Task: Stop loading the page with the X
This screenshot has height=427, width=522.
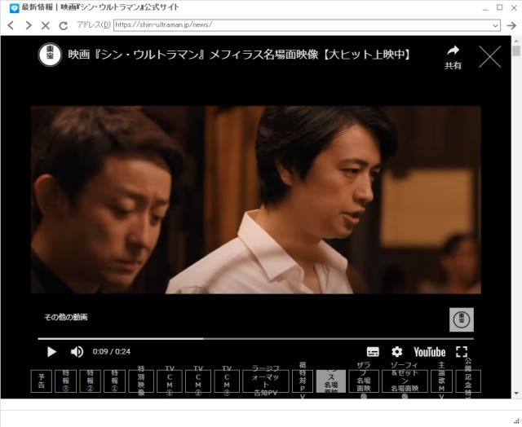Action: (46, 25)
